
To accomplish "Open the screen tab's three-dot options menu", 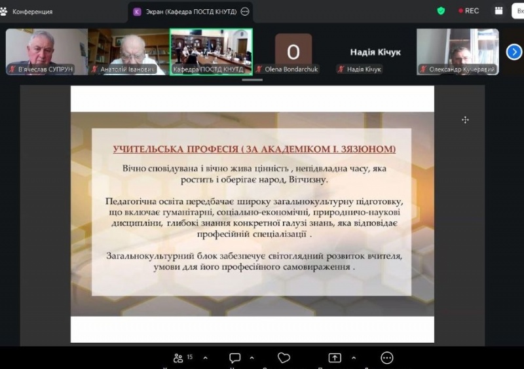I will pos(245,12).
